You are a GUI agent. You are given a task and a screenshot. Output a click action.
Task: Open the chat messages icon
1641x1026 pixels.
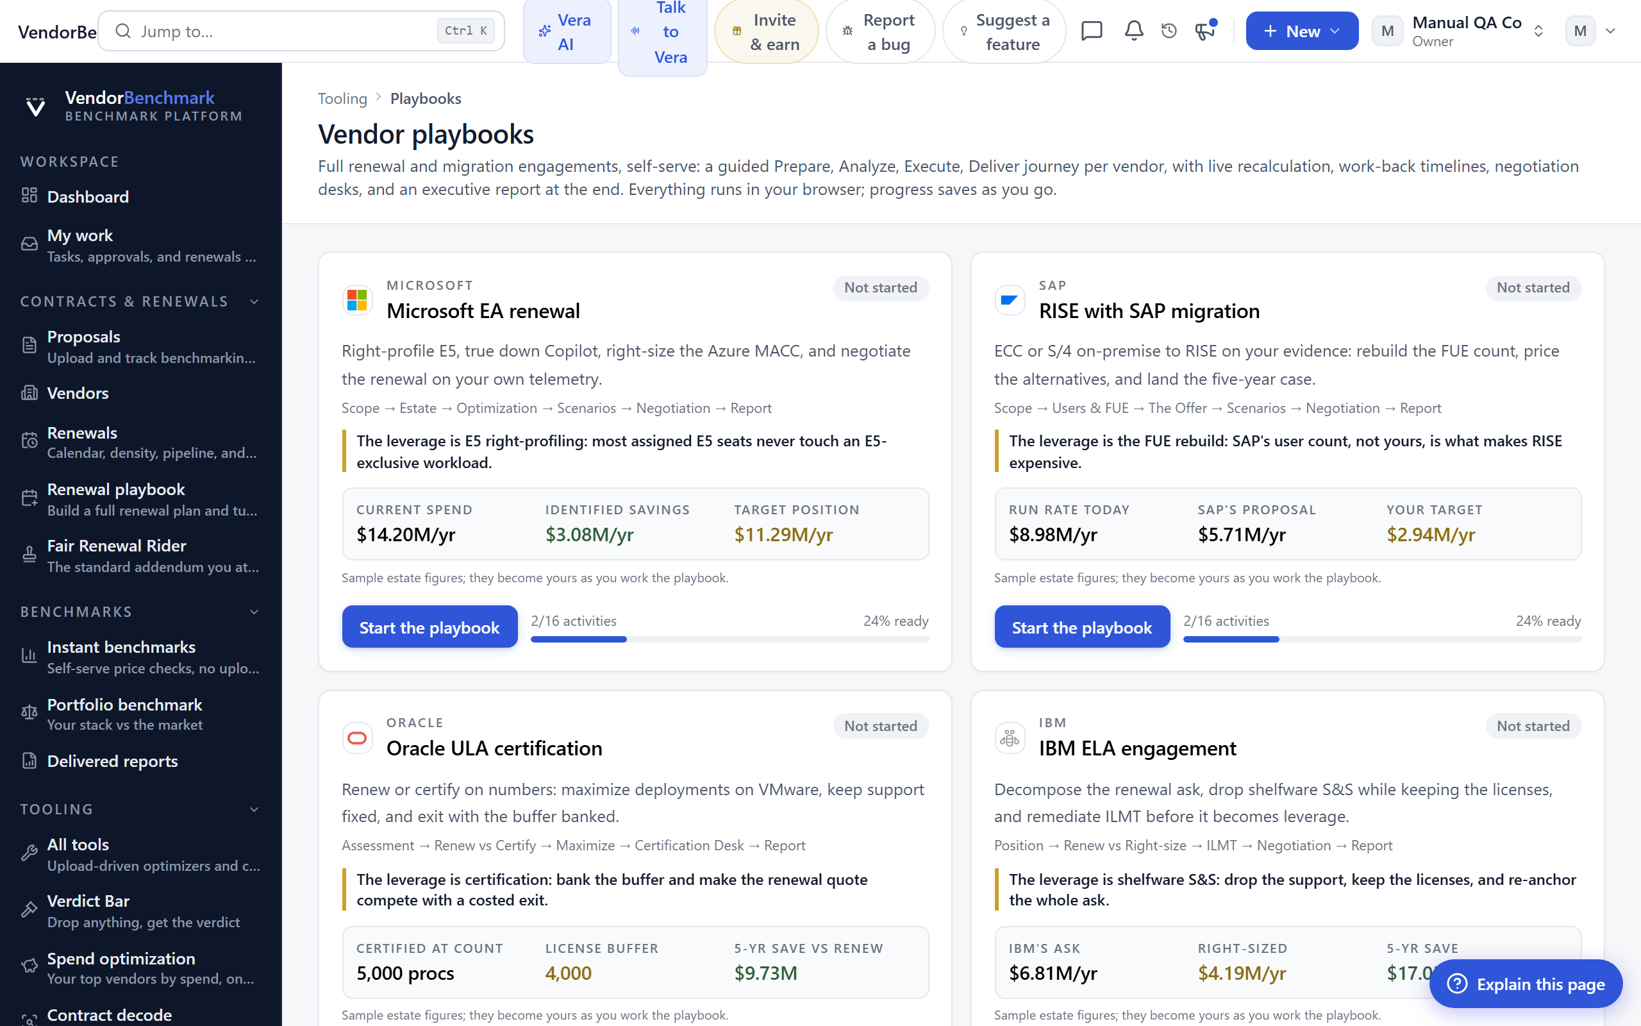tap(1092, 31)
